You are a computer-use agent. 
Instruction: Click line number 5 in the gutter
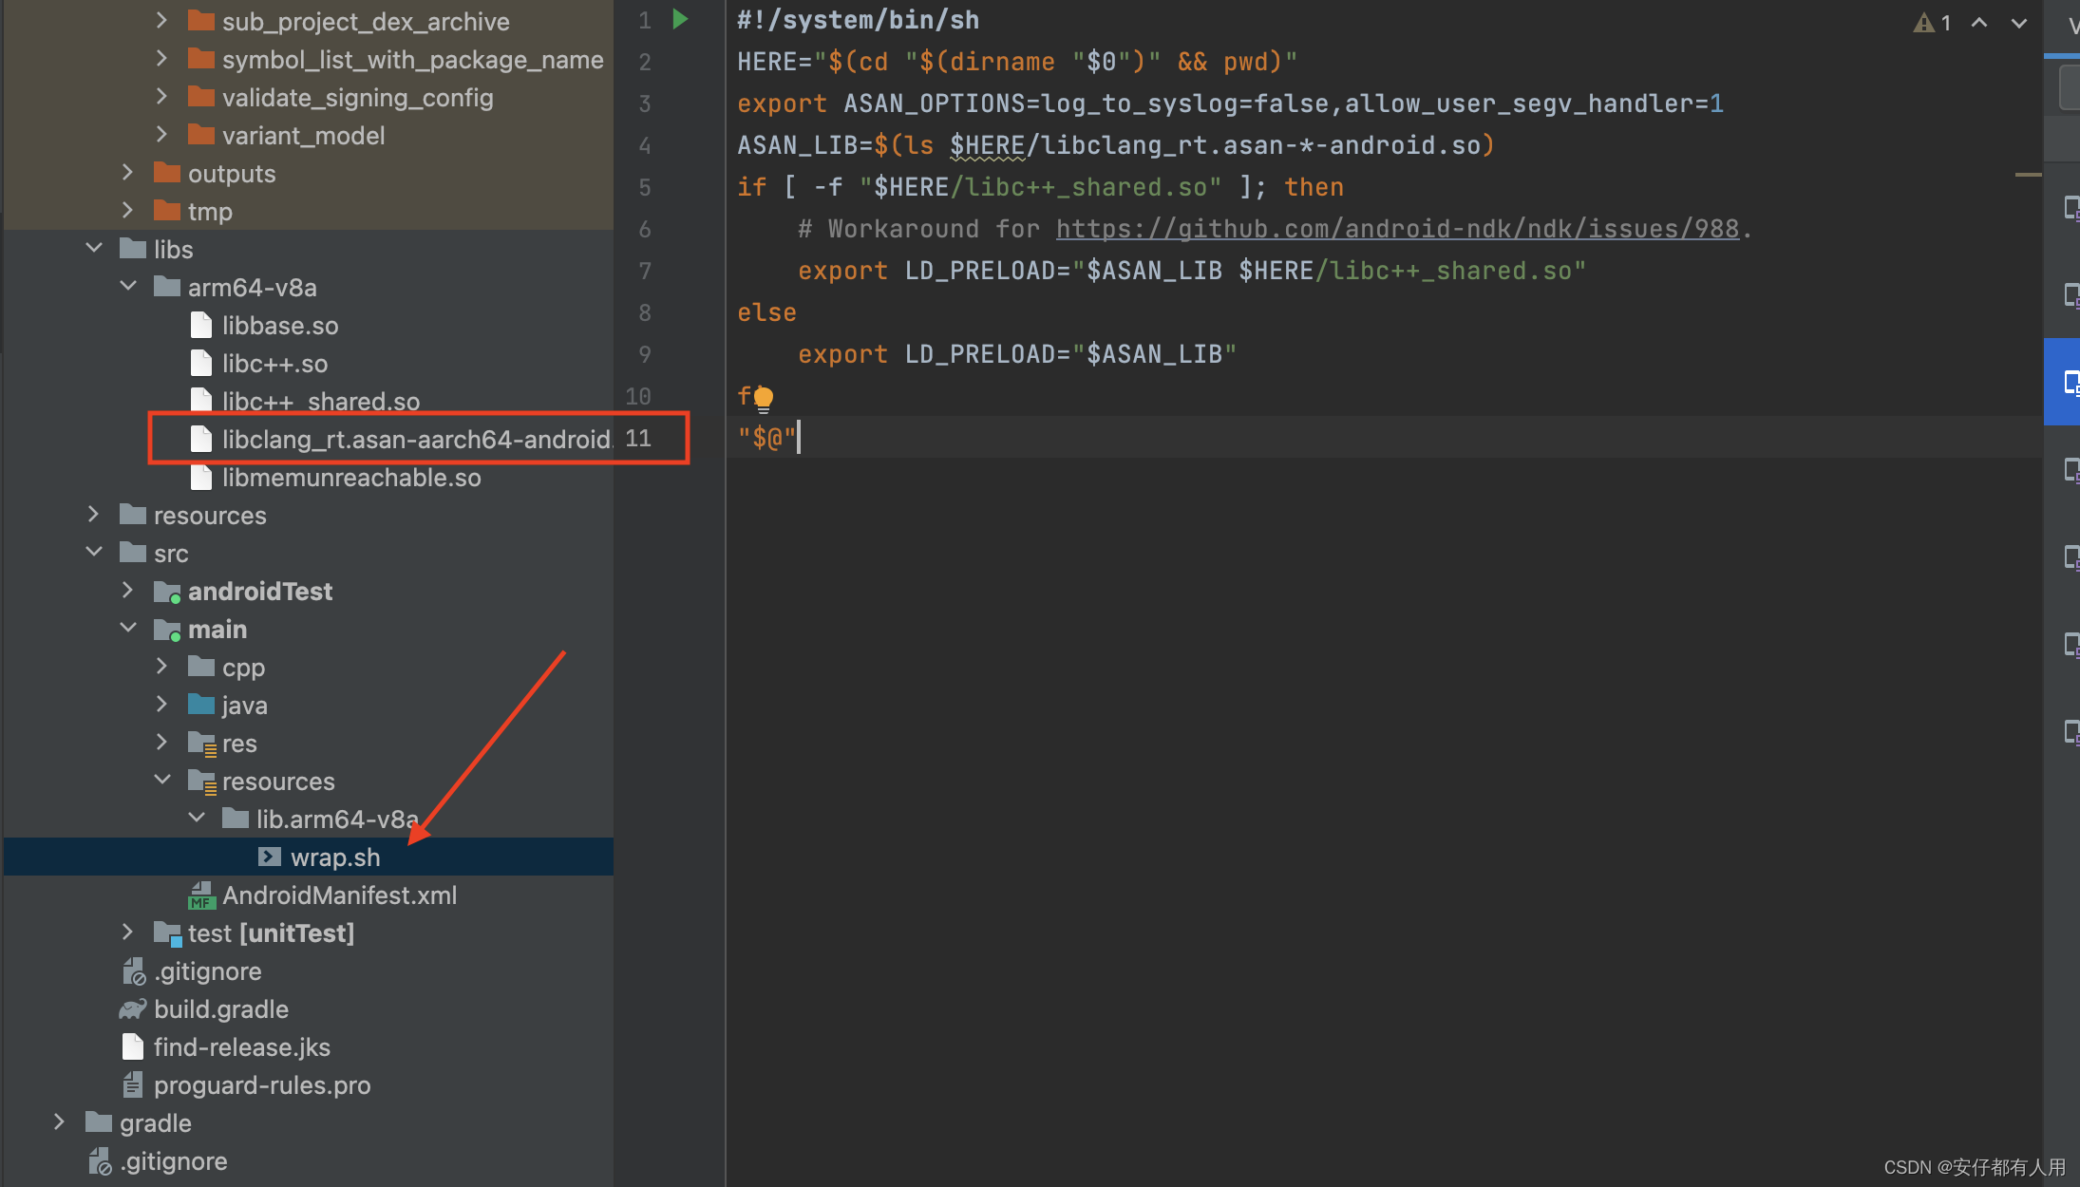point(645,187)
